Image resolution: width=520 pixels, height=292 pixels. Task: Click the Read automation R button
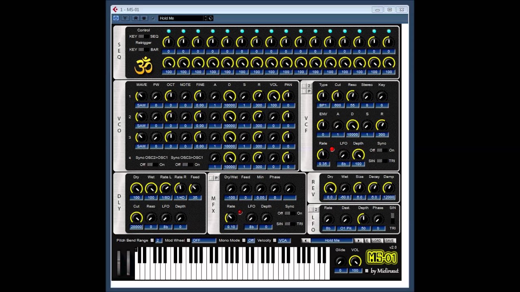[x=136, y=18]
